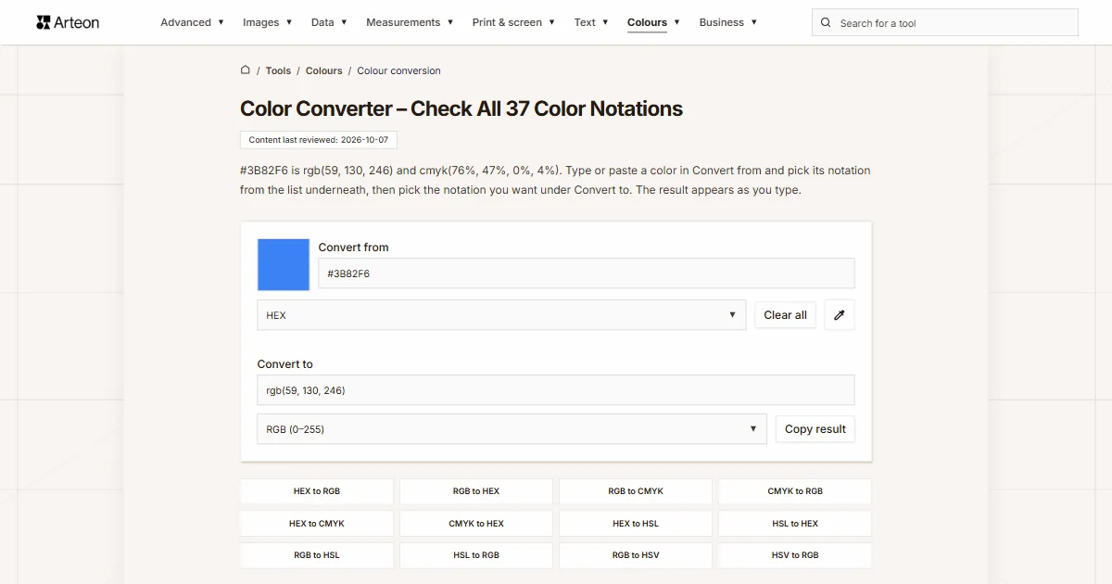The width and height of the screenshot is (1112, 584).
Task: Open the RGB (0–255) target notation dropdown
Action: click(512, 429)
